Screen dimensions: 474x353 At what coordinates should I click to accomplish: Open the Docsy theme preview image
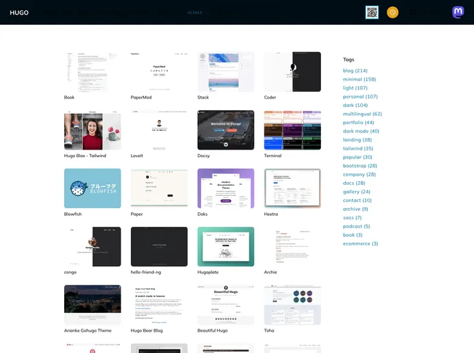(x=226, y=130)
